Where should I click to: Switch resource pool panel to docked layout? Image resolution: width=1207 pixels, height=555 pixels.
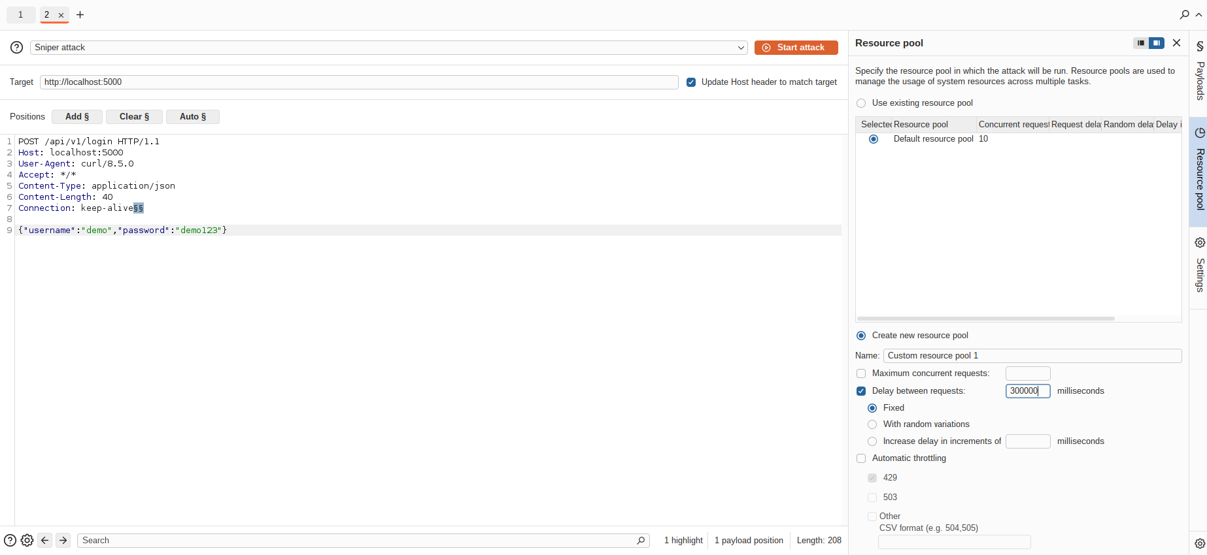tap(1141, 43)
